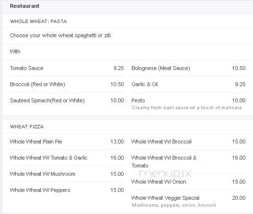Screen dimensions: 253x214
Task: Select Bolognese (Meat Sauce) item
Action: [x=161, y=68]
